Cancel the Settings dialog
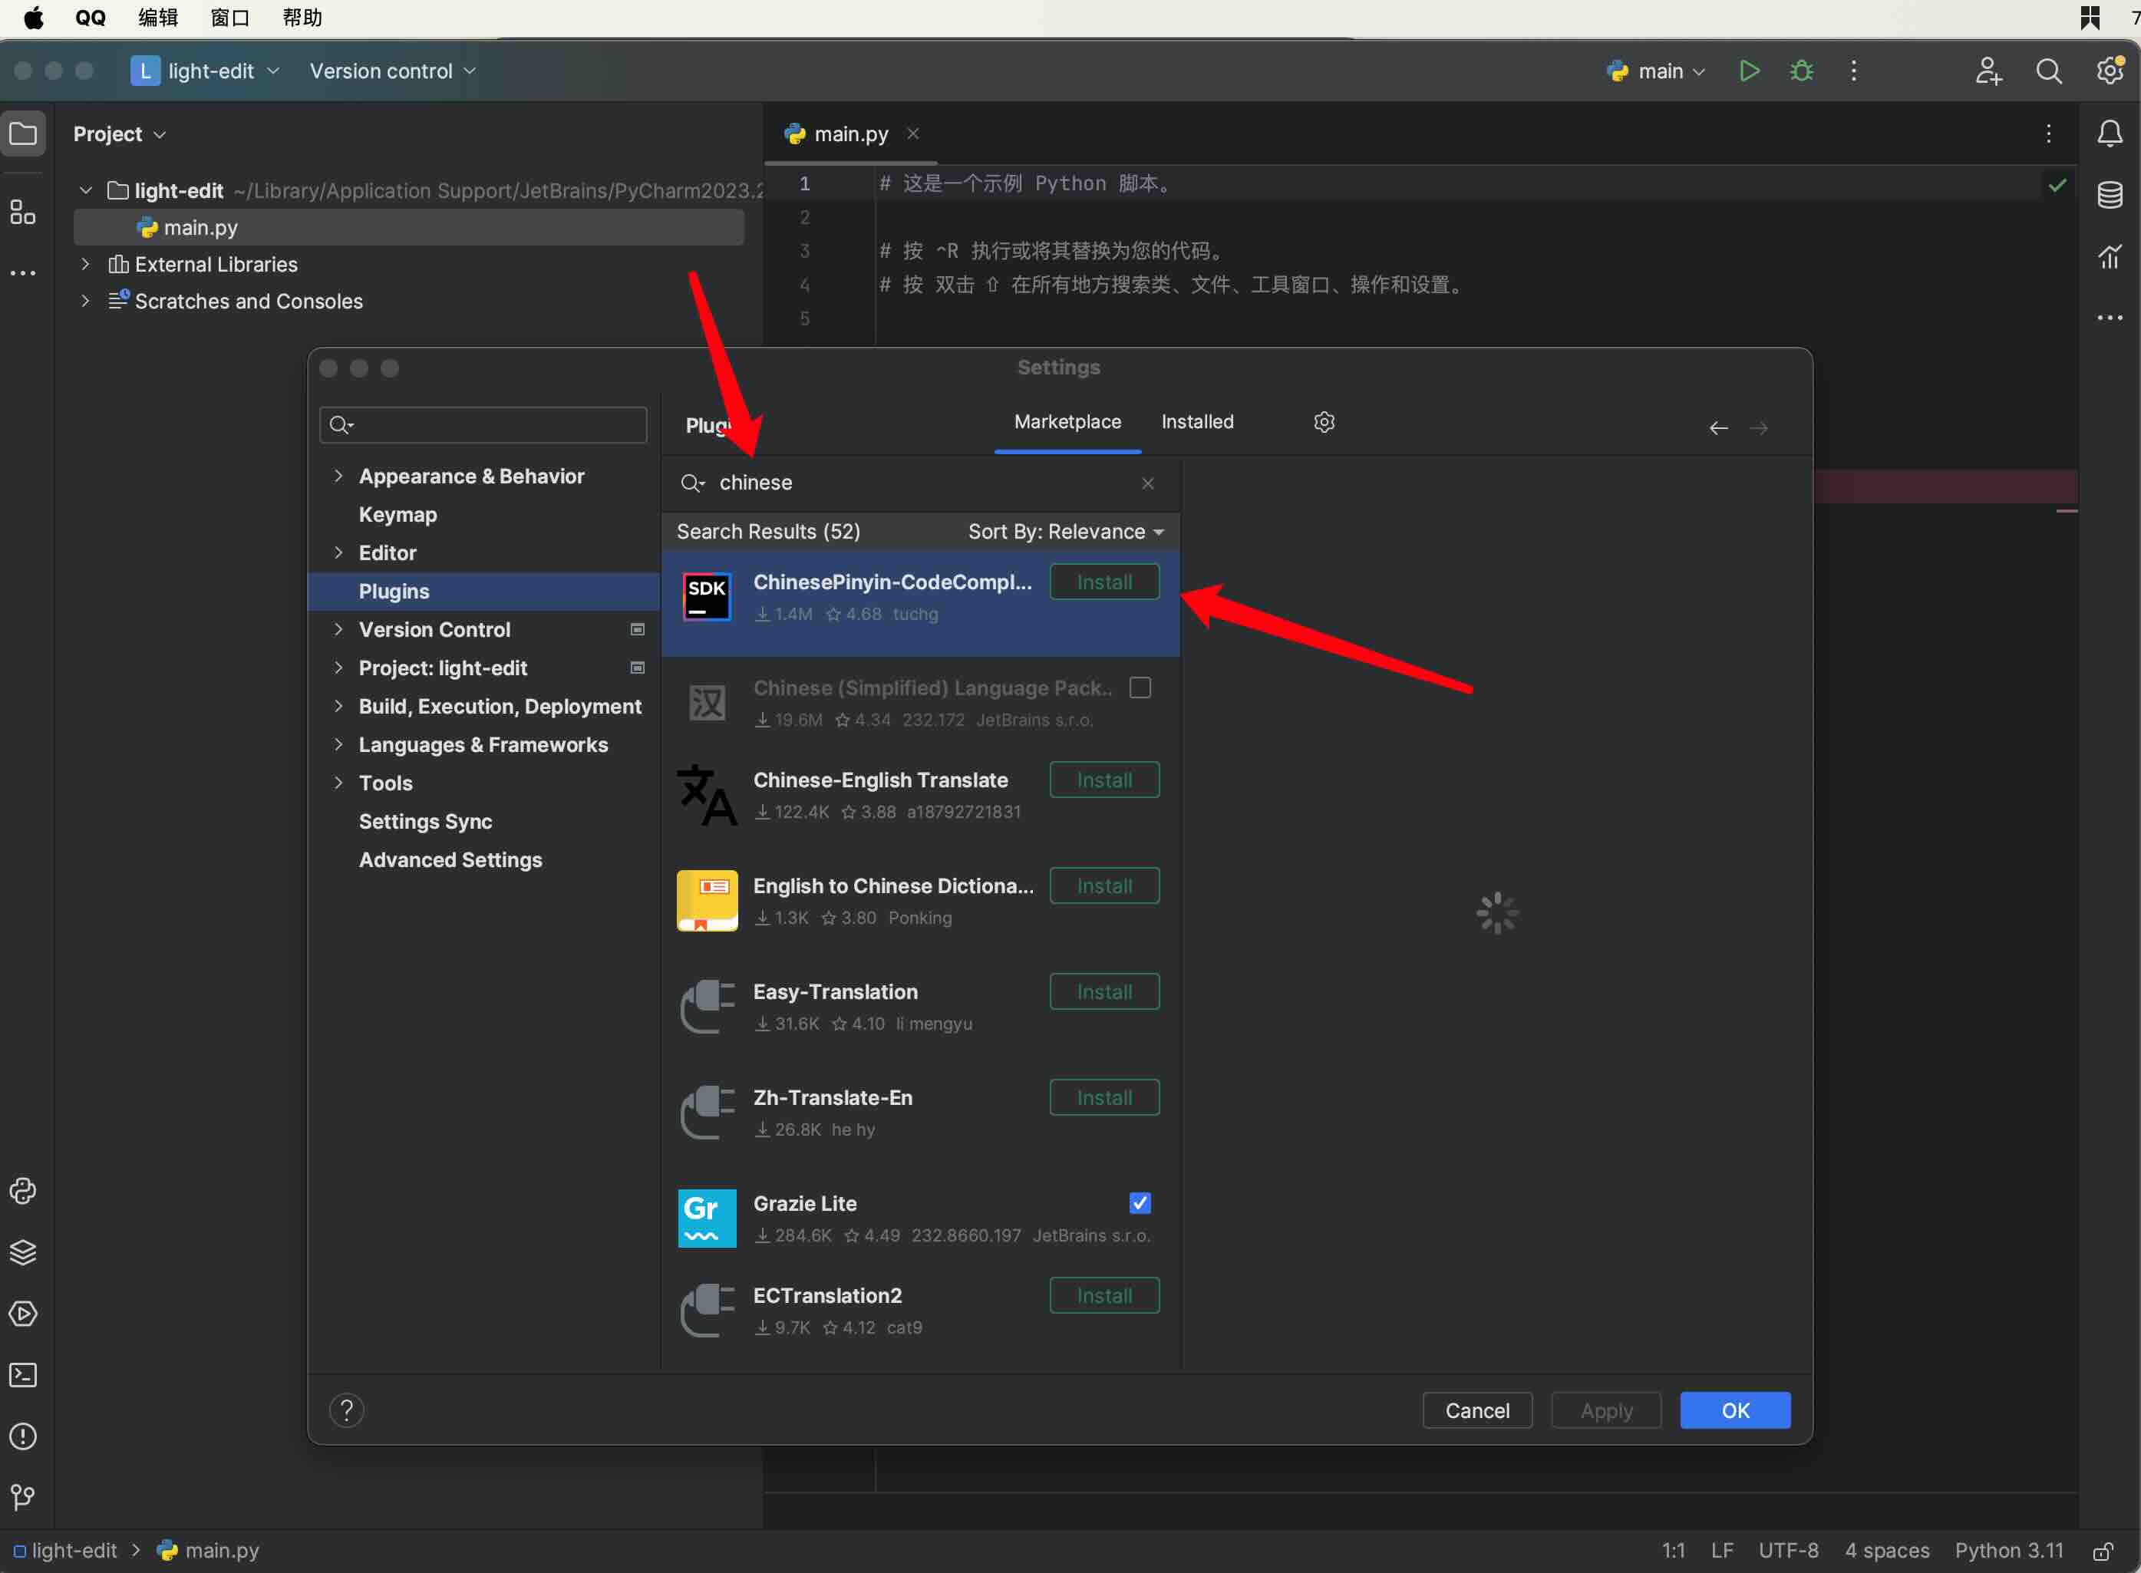This screenshot has height=1573, width=2141. [x=1476, y=1410]
